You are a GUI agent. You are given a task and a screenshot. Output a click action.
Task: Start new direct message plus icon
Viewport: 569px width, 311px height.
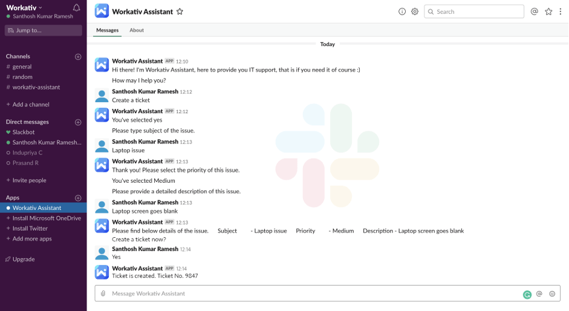coord(78,122)
